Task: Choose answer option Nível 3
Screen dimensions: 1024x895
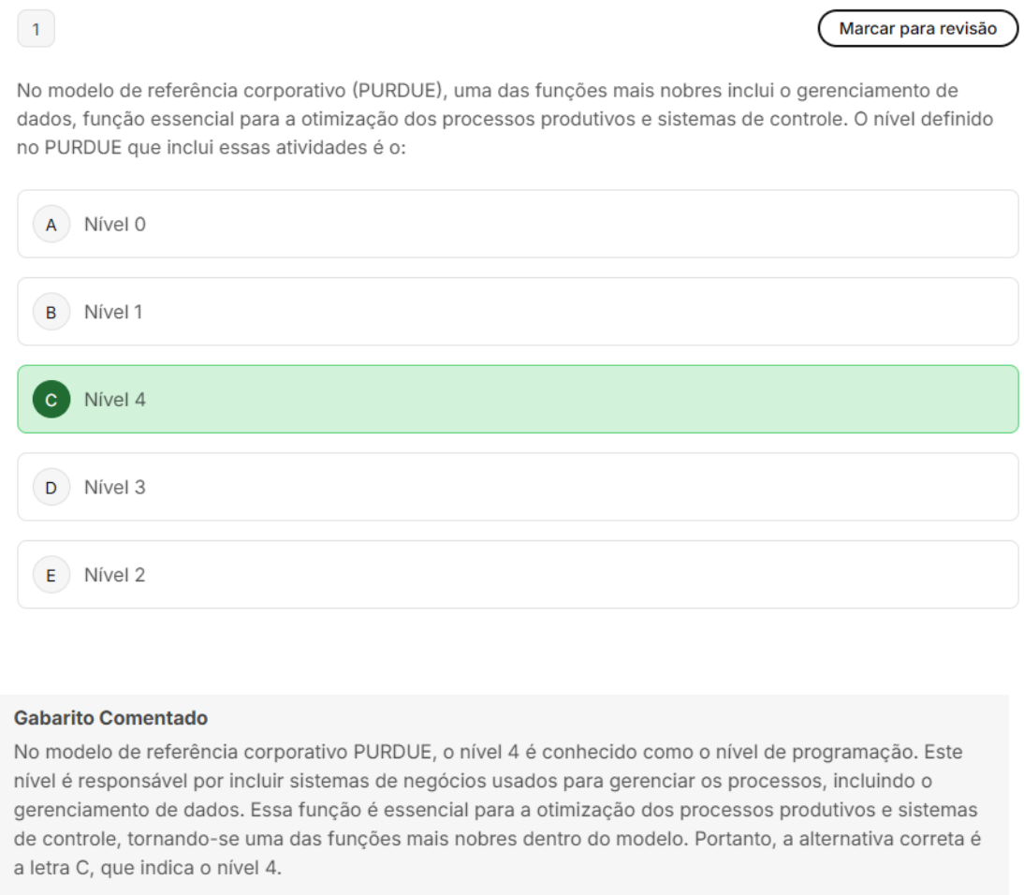Action: 518,487
